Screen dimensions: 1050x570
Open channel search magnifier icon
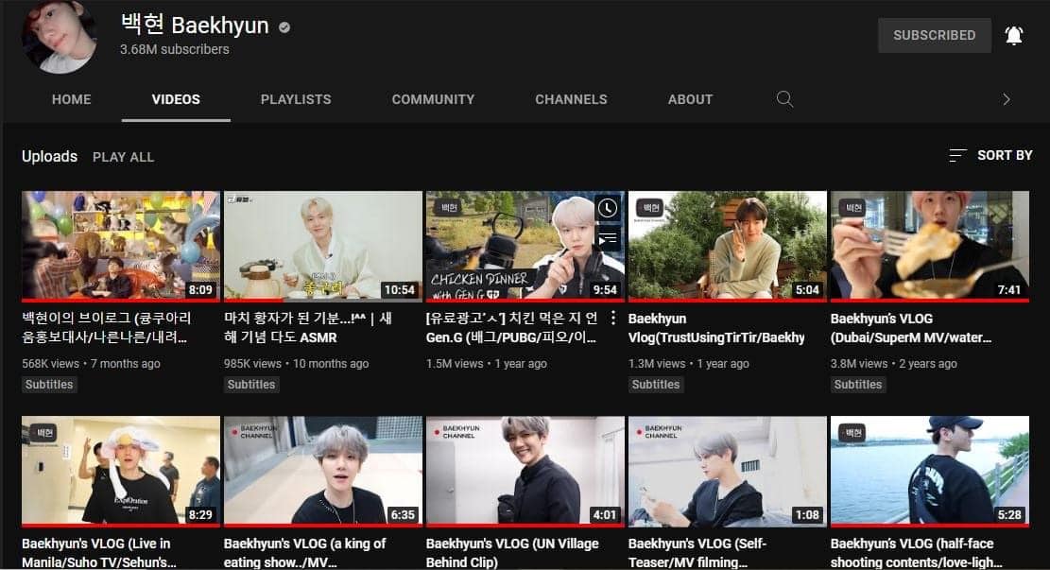pyautogui.click(x=784, y=99)
